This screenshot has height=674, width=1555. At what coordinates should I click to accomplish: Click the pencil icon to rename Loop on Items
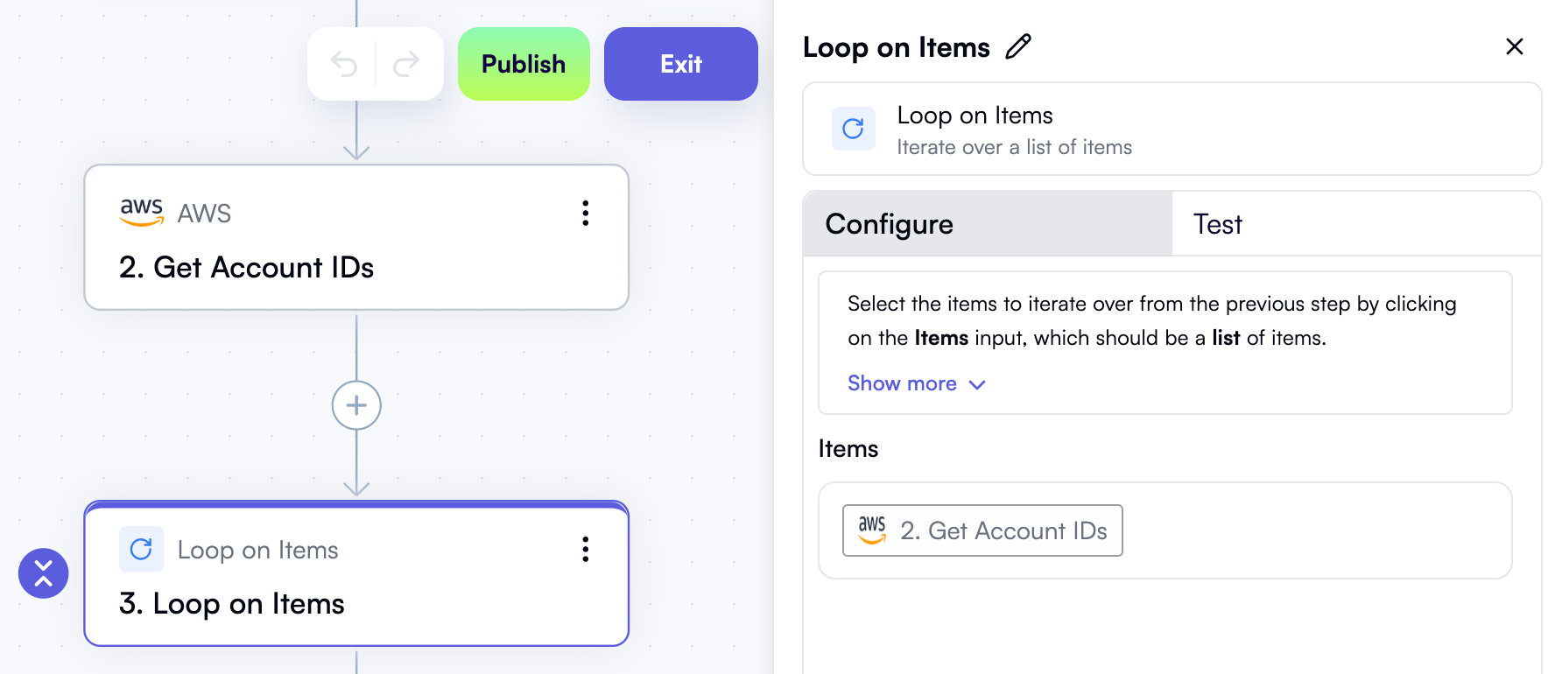(1018, 47)
